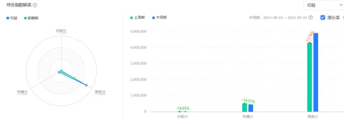Click green 上周期 bar for 传播分

pos(244,108)
